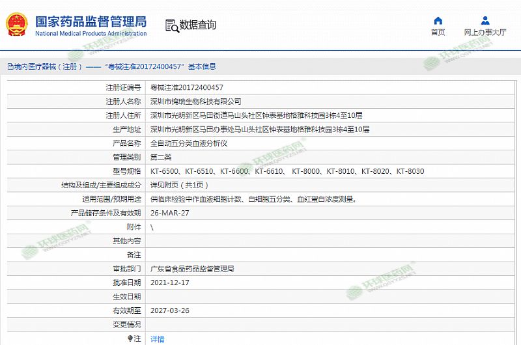
Task: Open the 网上办事大厅 text link
Action: pyautogui.click(x=485, y=33)
